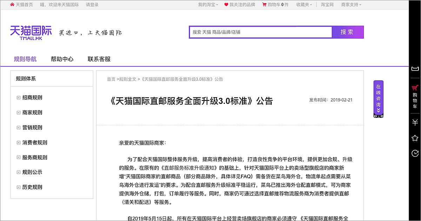Click the 天猫国际 Tmall.hk logo
Image resolution: width=421 pixels, height=221 pixels.
point(31,33)
